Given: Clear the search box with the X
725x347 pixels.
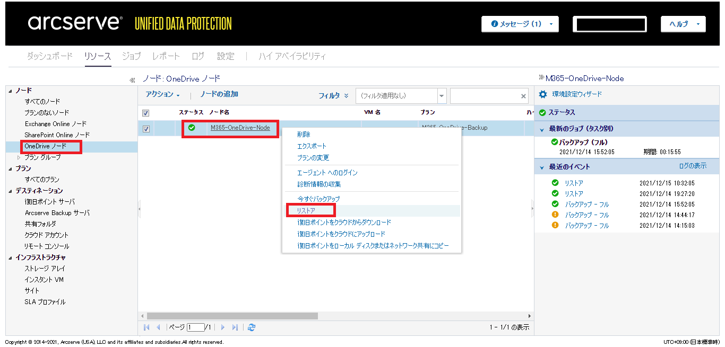Looking at the screenshot, I should click(523, 96).
